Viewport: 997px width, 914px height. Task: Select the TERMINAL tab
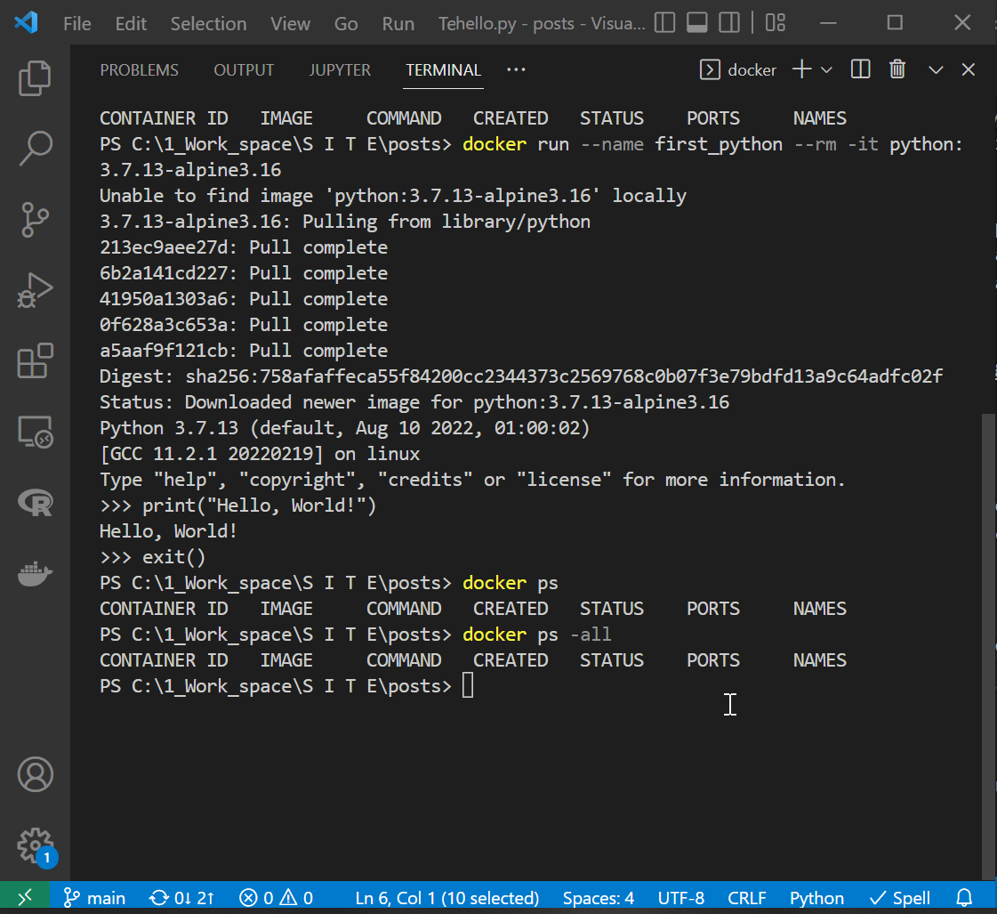pos(443,70)
